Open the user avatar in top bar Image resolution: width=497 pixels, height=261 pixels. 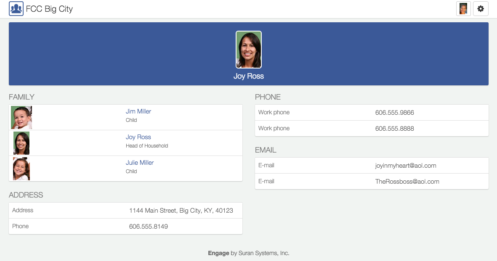[x=463, y=9]
